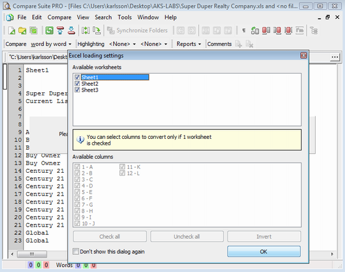Image resolution: width=345 pixels, height=272 pixels.
Task: Click the right scroll arrow at bottom
Action: (x=332, y=254)
